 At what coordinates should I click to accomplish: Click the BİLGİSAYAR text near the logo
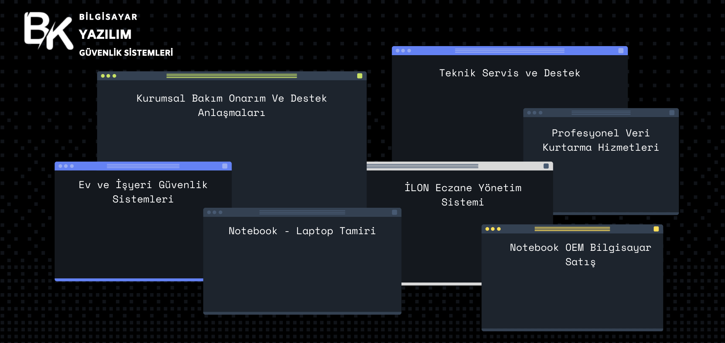tap(108, 17)
